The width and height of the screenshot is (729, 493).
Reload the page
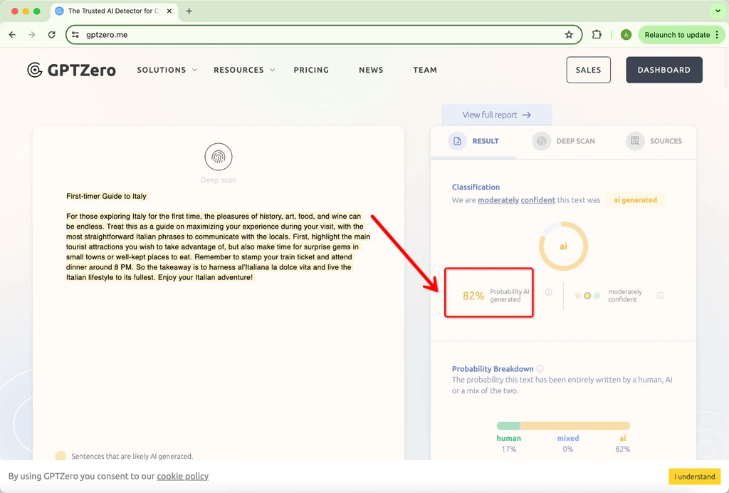51,34
